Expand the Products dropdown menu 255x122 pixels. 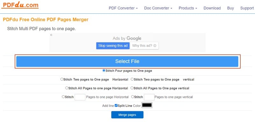pos(188,8)
